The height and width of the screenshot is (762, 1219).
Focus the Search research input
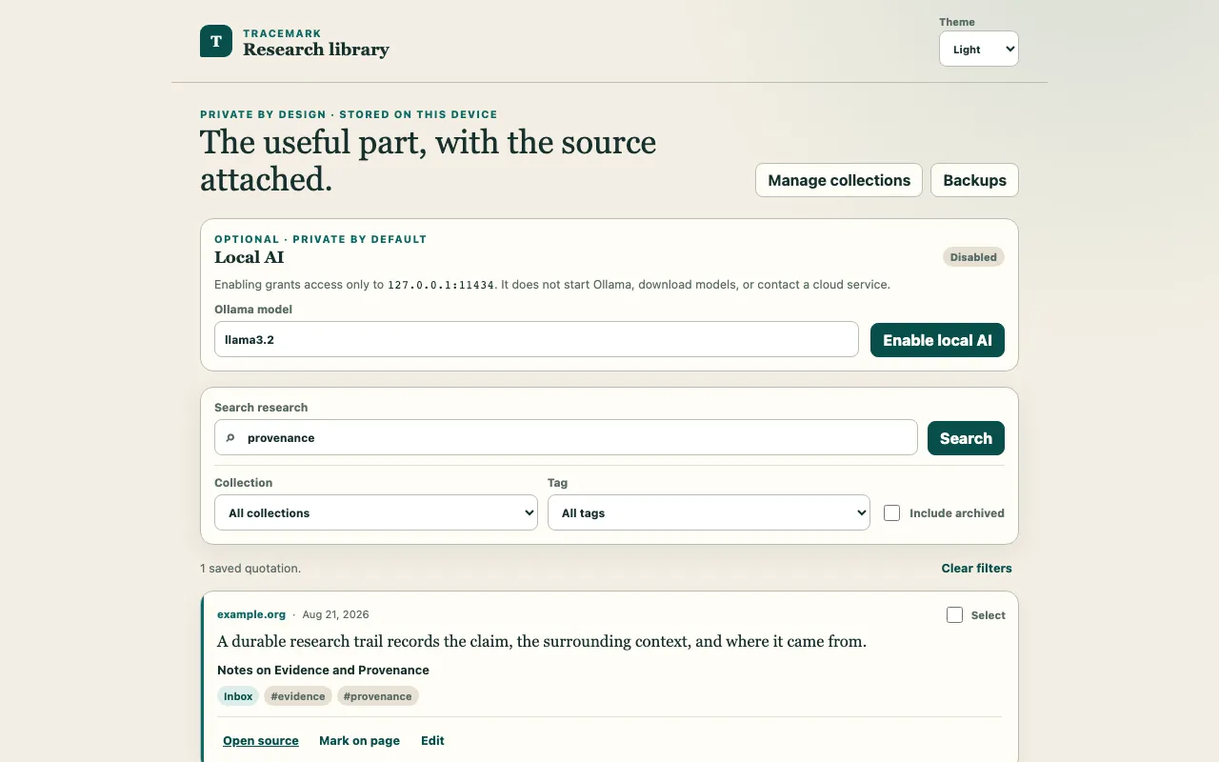pyautogui.click(x=566, y=438)
